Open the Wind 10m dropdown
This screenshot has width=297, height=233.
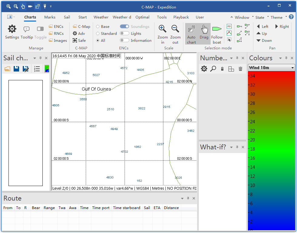click(x=271, y=68)
